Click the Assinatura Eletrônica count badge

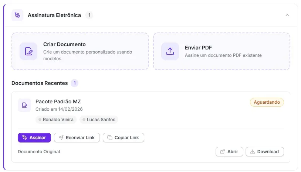click(89, 15)
